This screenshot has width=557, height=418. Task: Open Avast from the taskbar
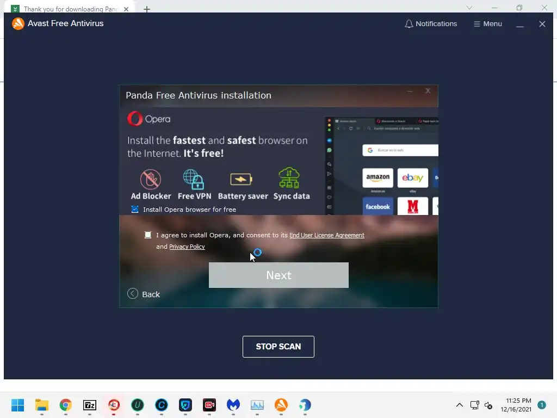pos(281,405)
